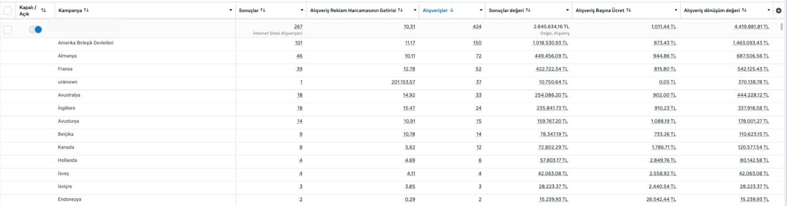This screenshot has width=787, height=206.
Task: Click sort arrows beside Sonuçlar değeri
Action: 528,10
